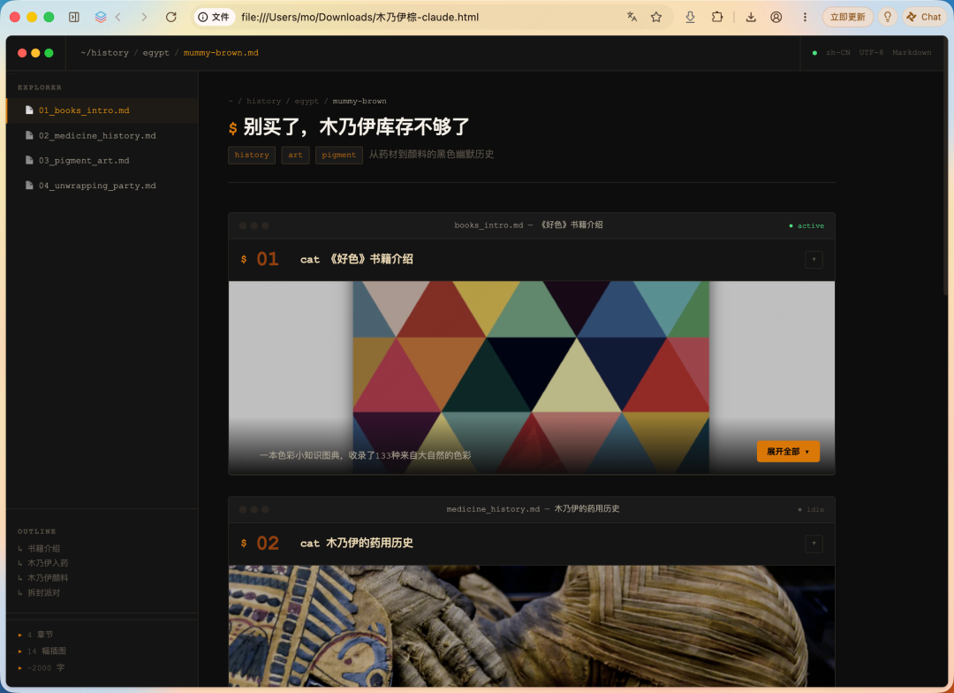Click the 立即更新 update button
Image resolution: width=954 pixels, height=693 pixels.
(x=847, y=17)
